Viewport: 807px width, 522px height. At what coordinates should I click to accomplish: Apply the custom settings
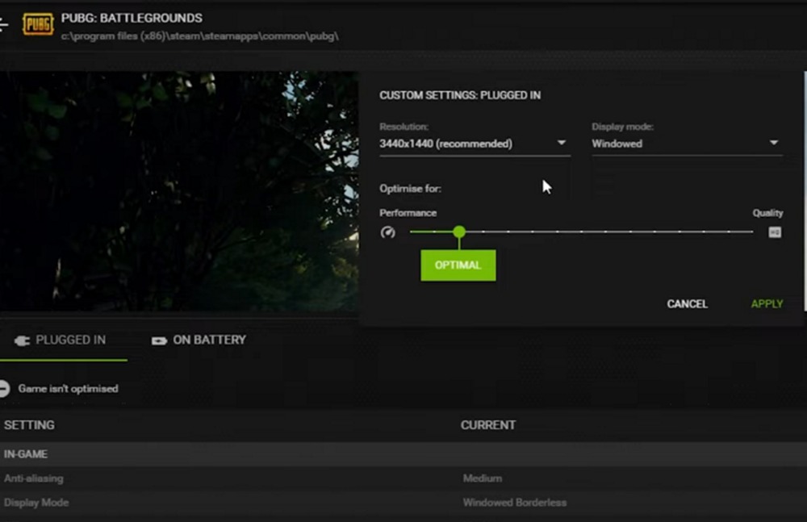[767, 303]
